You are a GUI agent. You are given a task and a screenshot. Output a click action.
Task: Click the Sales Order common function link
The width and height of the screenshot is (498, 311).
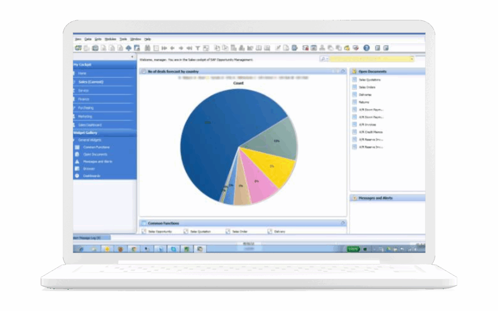[x=239, y=232]
